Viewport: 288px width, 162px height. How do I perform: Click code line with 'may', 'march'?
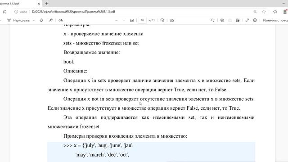point(102,155)
